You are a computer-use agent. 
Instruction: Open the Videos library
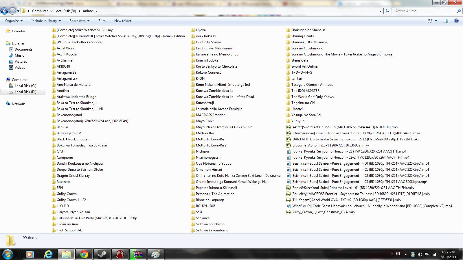pos(20,68)
